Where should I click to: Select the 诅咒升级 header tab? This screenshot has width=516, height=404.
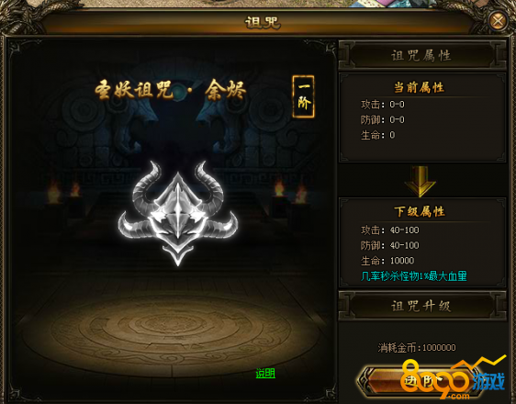point(422,306)
